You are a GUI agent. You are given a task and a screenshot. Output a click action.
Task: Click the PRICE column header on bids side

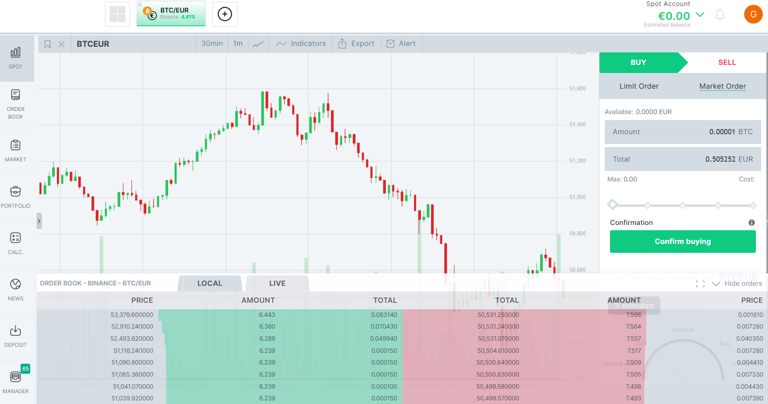(x=142, y=300)
